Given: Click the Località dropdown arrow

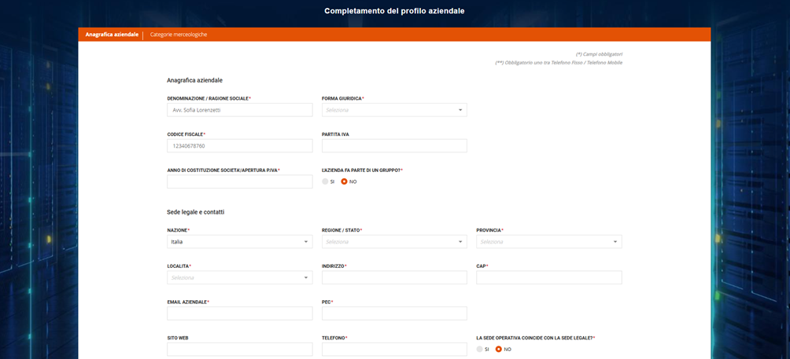Looking at the screenshot, I should [305, 277].
